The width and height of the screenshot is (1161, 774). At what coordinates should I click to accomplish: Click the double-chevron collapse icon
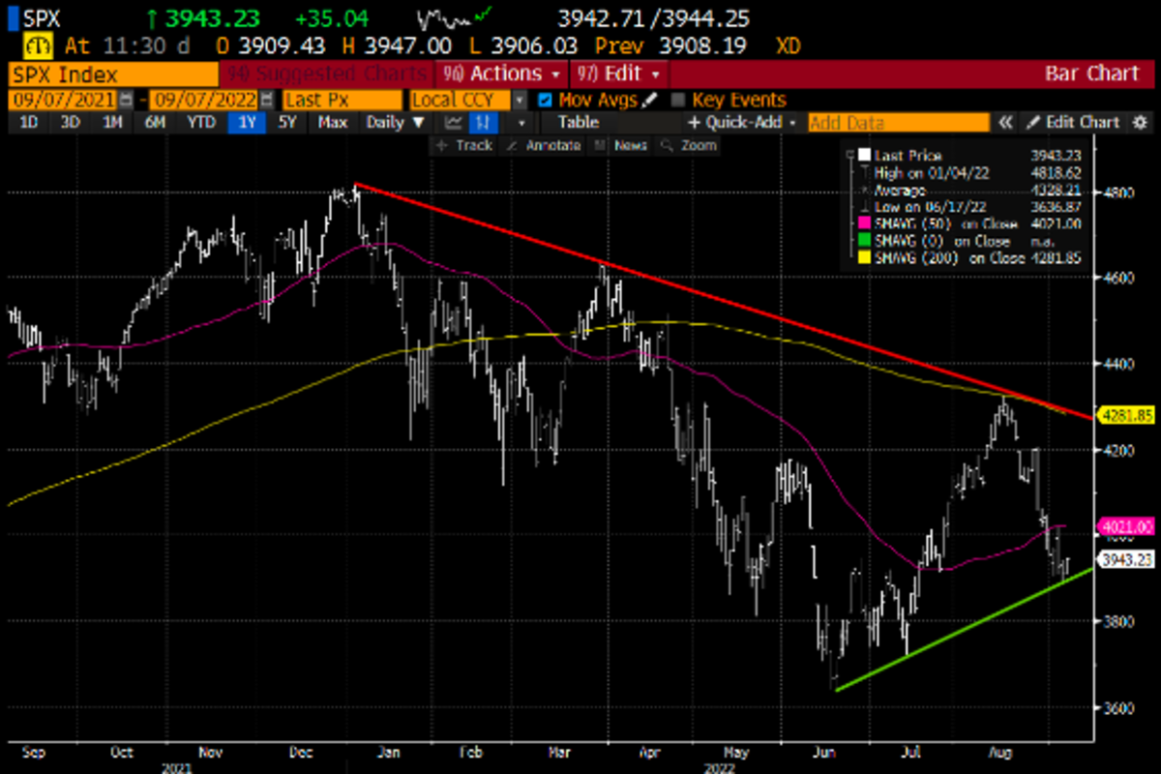coord(1005,123)
